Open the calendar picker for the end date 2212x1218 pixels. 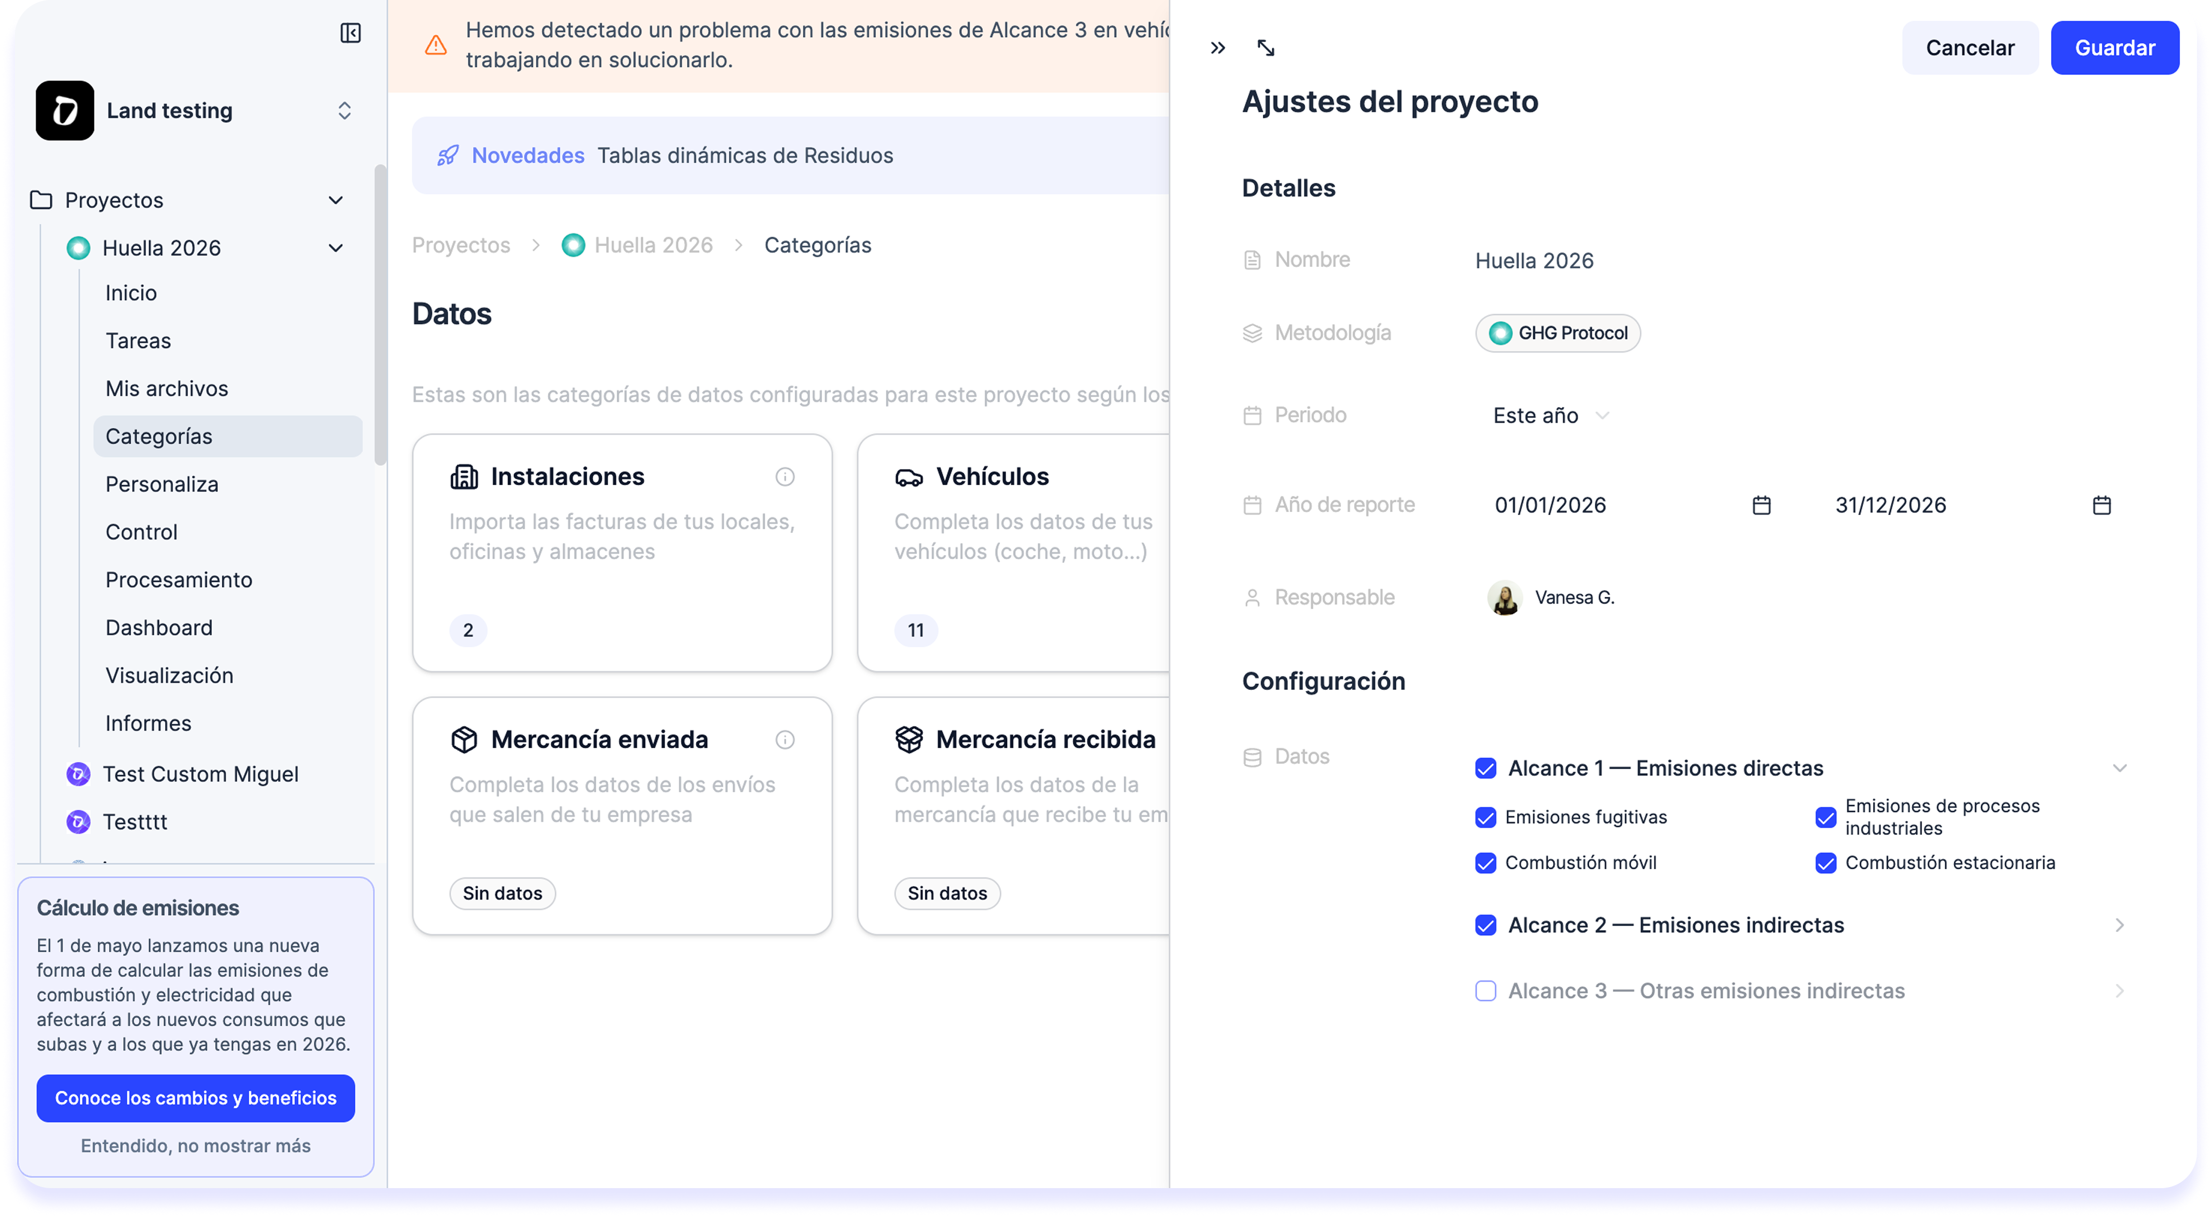click(2102, 506)
